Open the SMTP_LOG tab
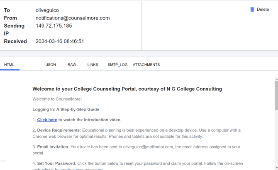 pos(117,65)
